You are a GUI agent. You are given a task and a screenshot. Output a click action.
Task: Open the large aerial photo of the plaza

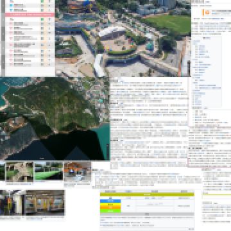pos(123,38)
